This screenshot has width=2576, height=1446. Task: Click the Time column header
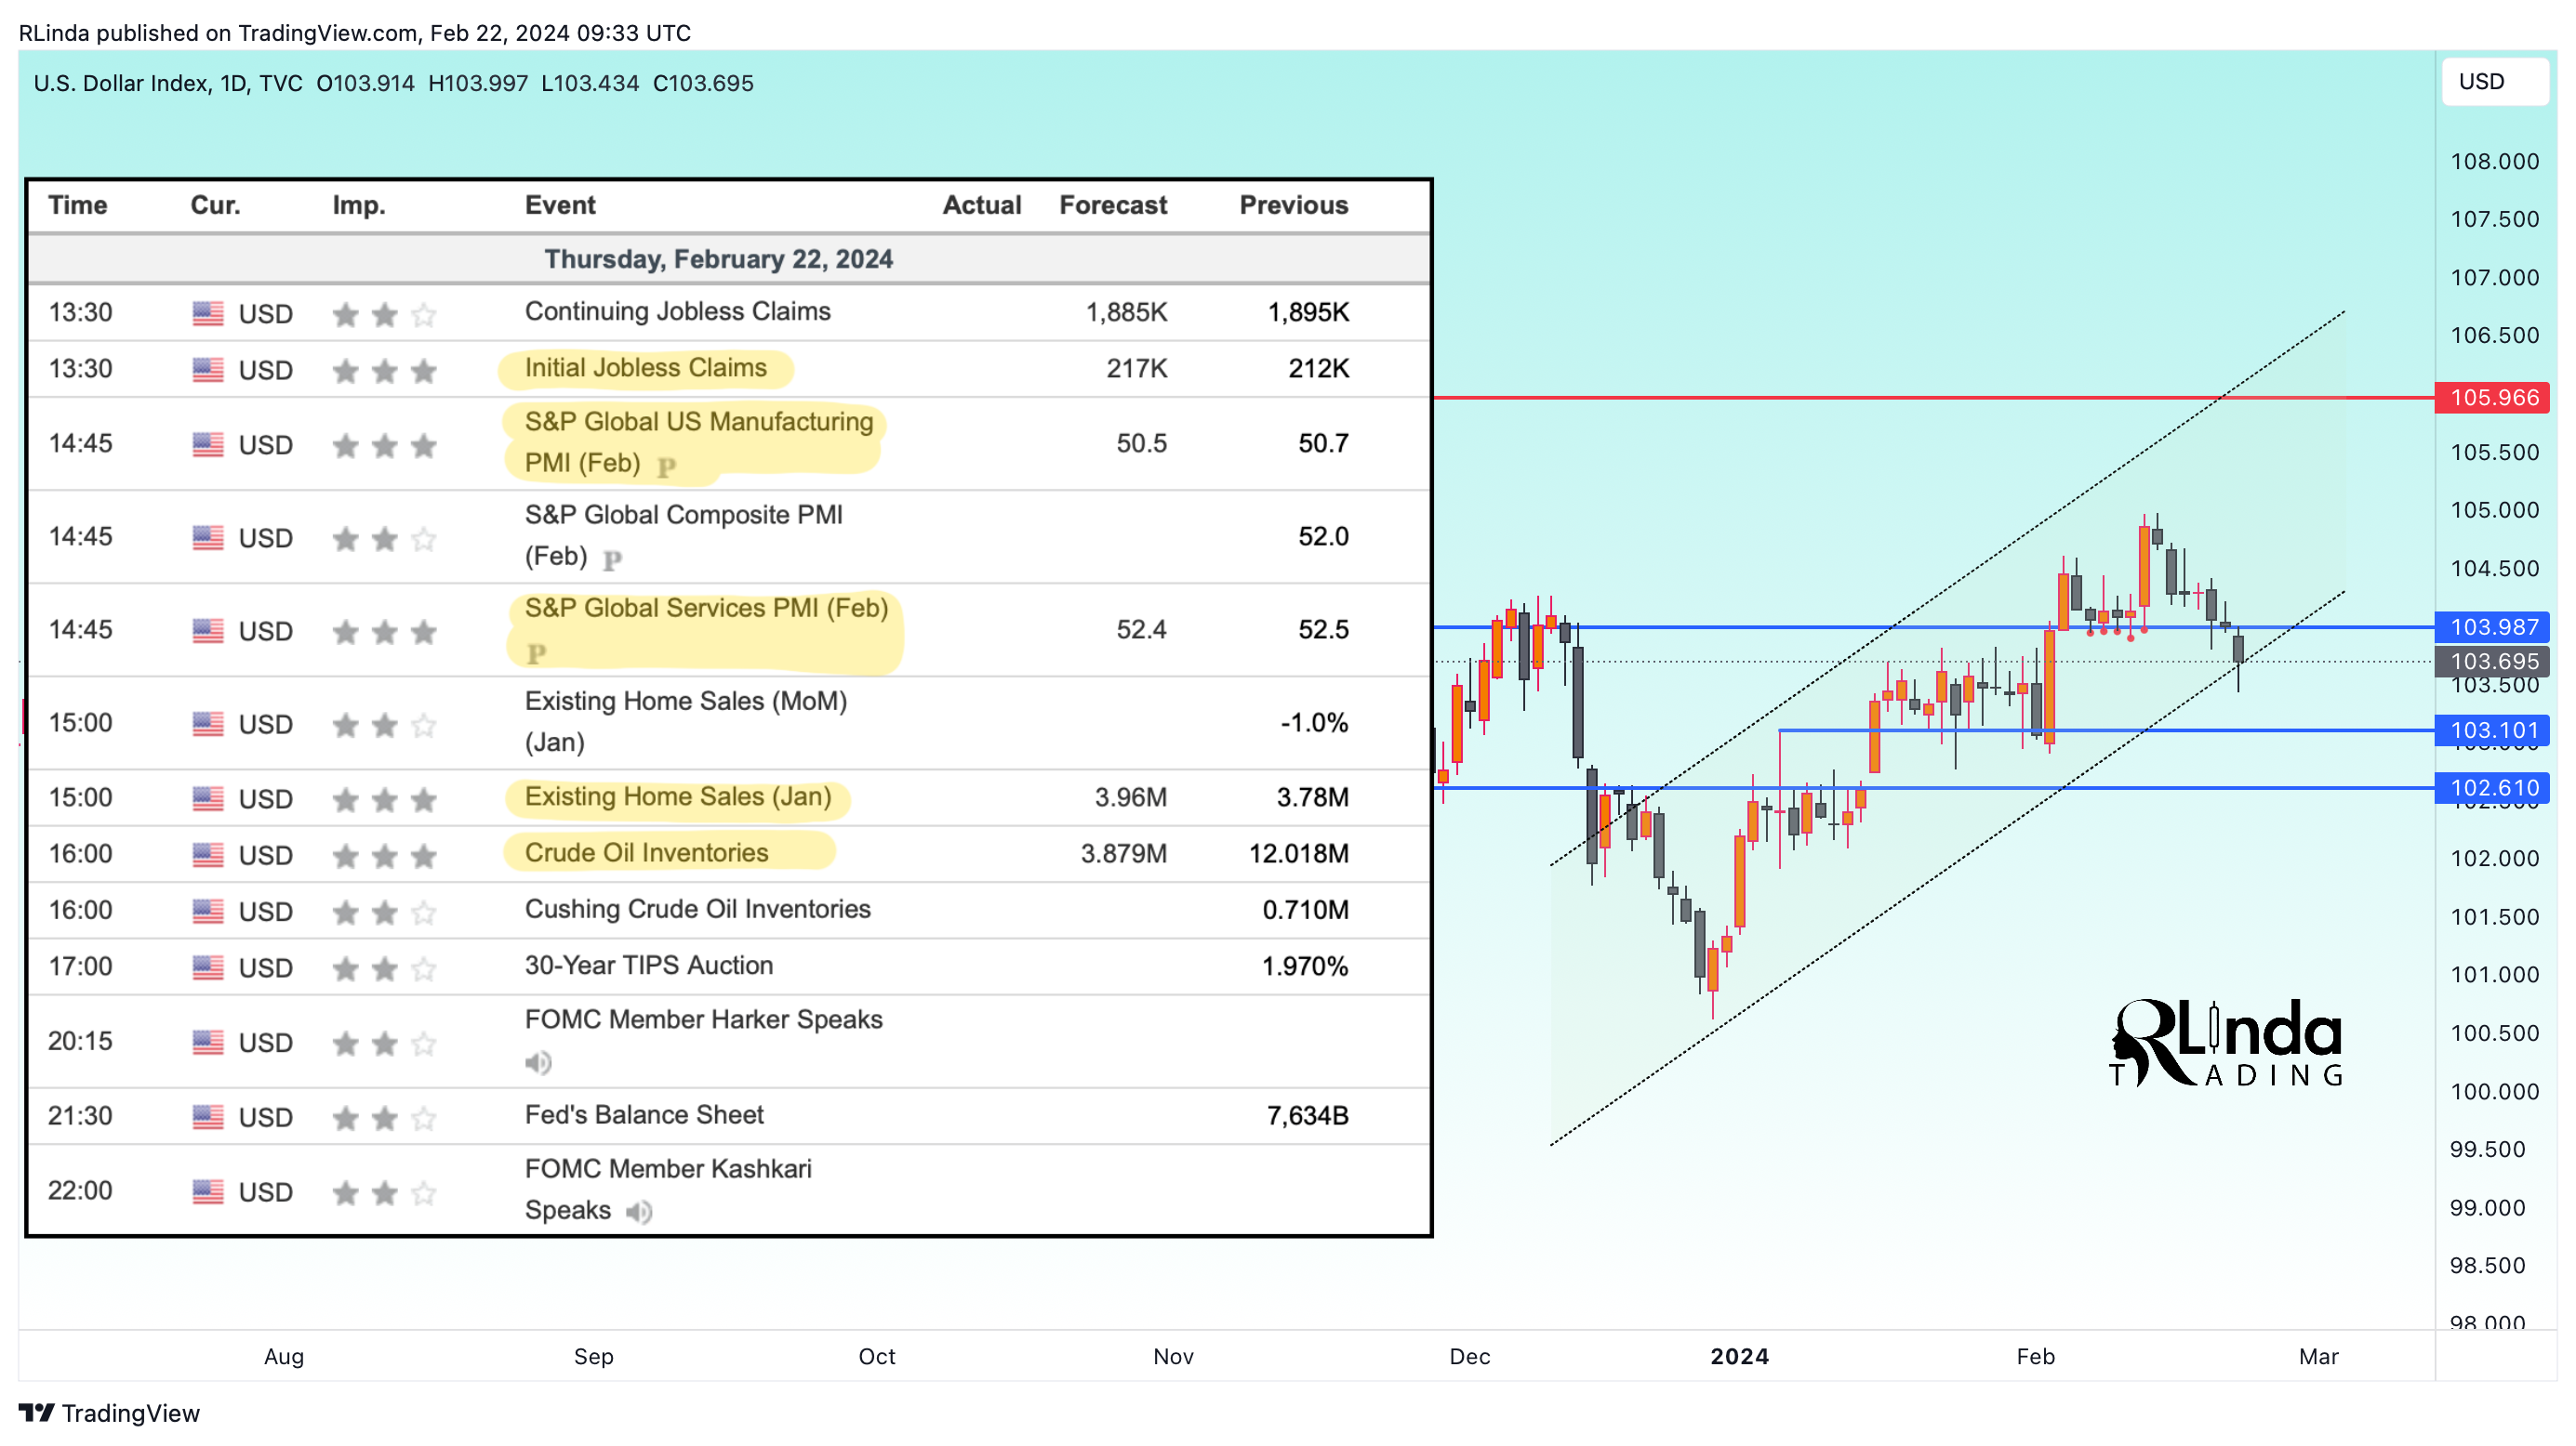(78, 204)
